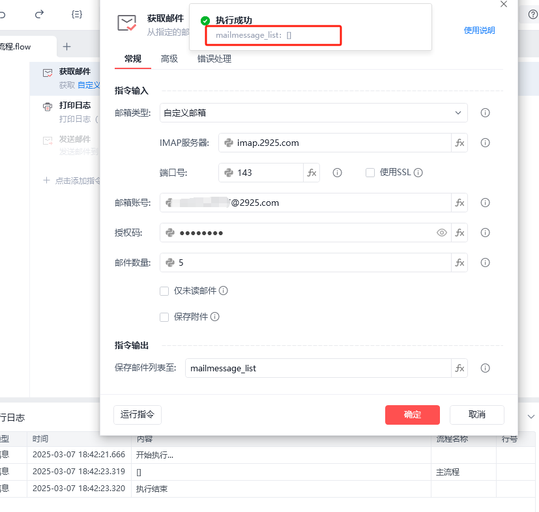Image resolution: width=539 pixels, height=512 pixels.
Task: Click the 获取邮件 mail icon in dialog header
Action: [127, 23]
